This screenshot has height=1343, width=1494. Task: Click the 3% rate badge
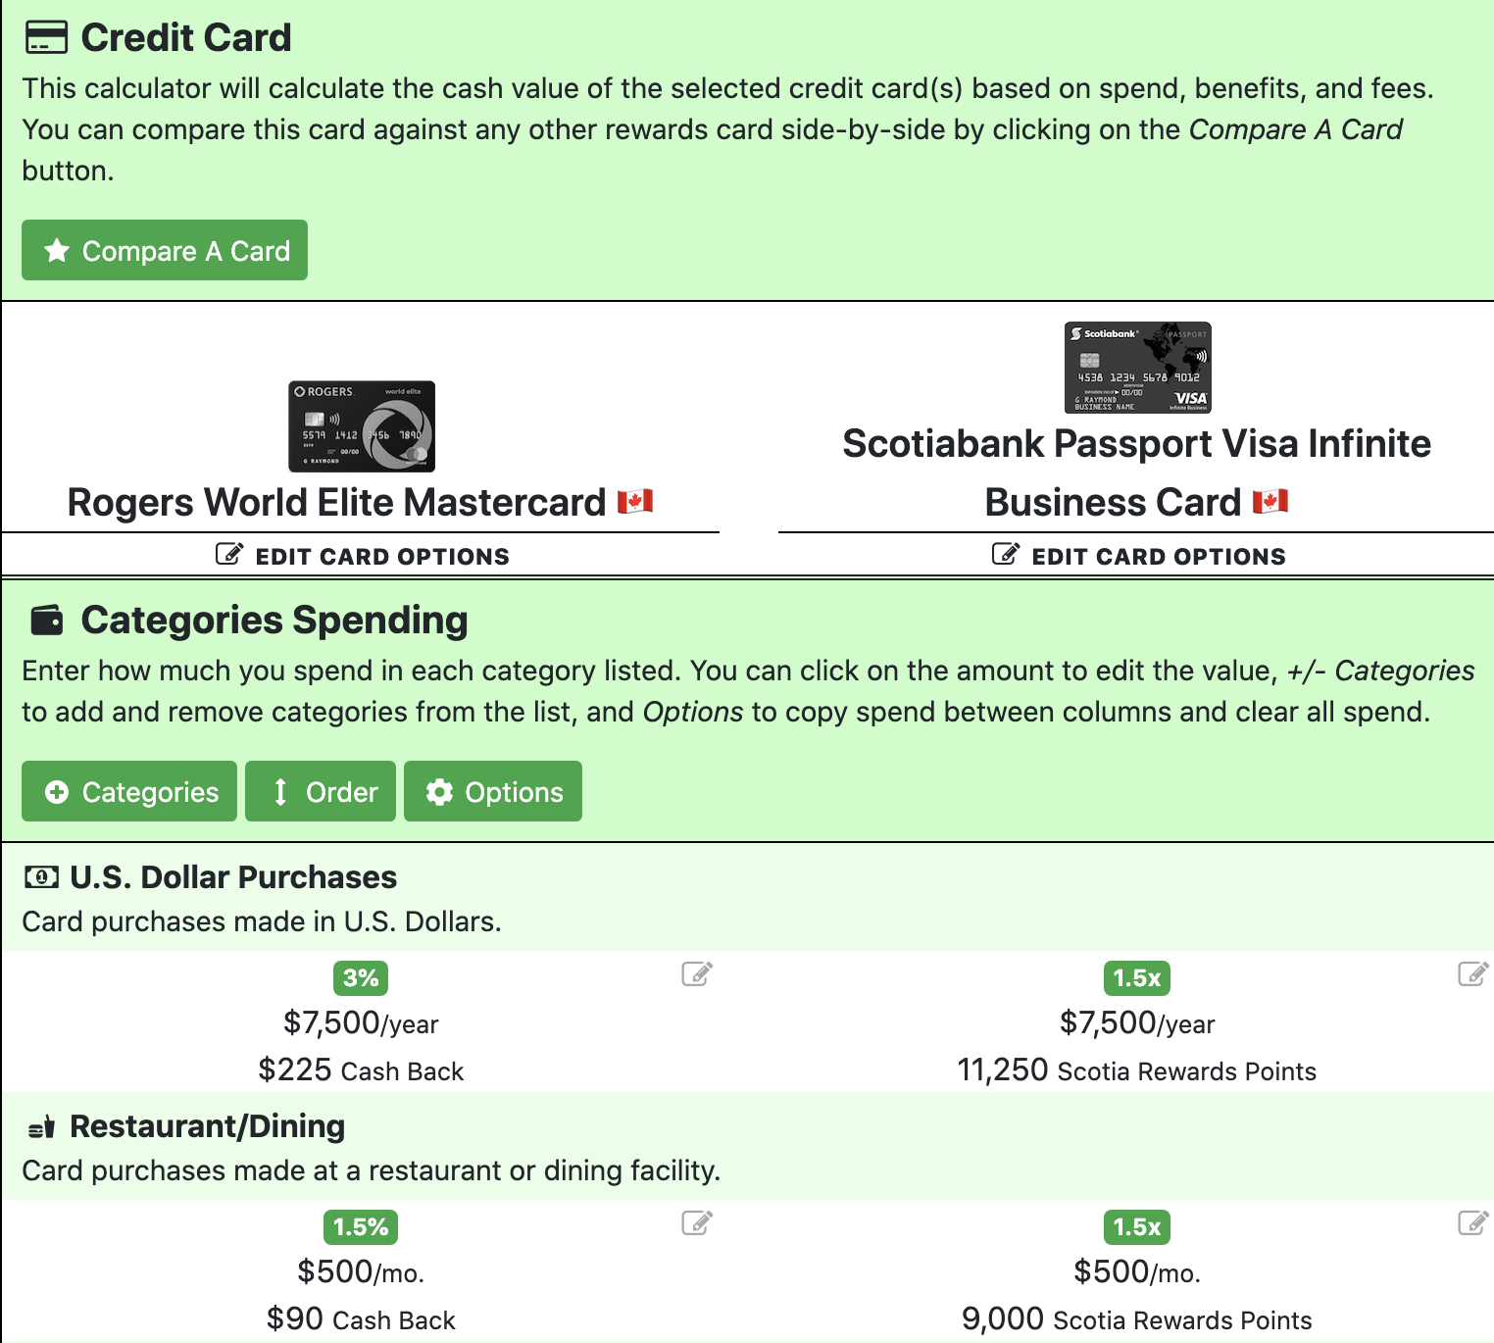361,977
